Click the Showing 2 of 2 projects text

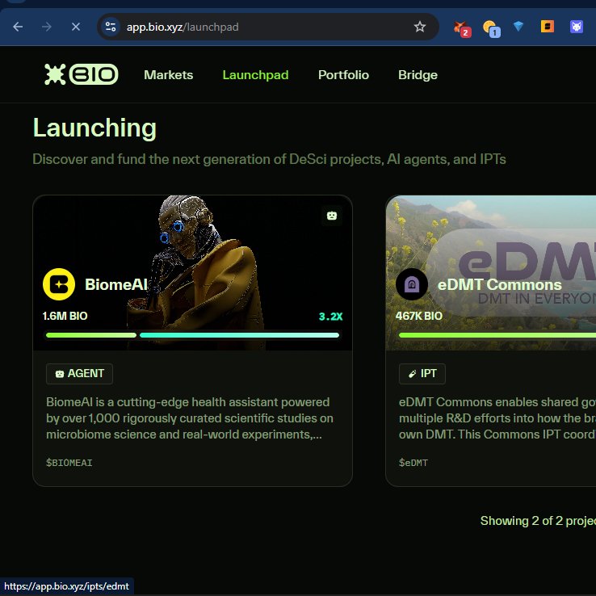[x=538, y=521]
